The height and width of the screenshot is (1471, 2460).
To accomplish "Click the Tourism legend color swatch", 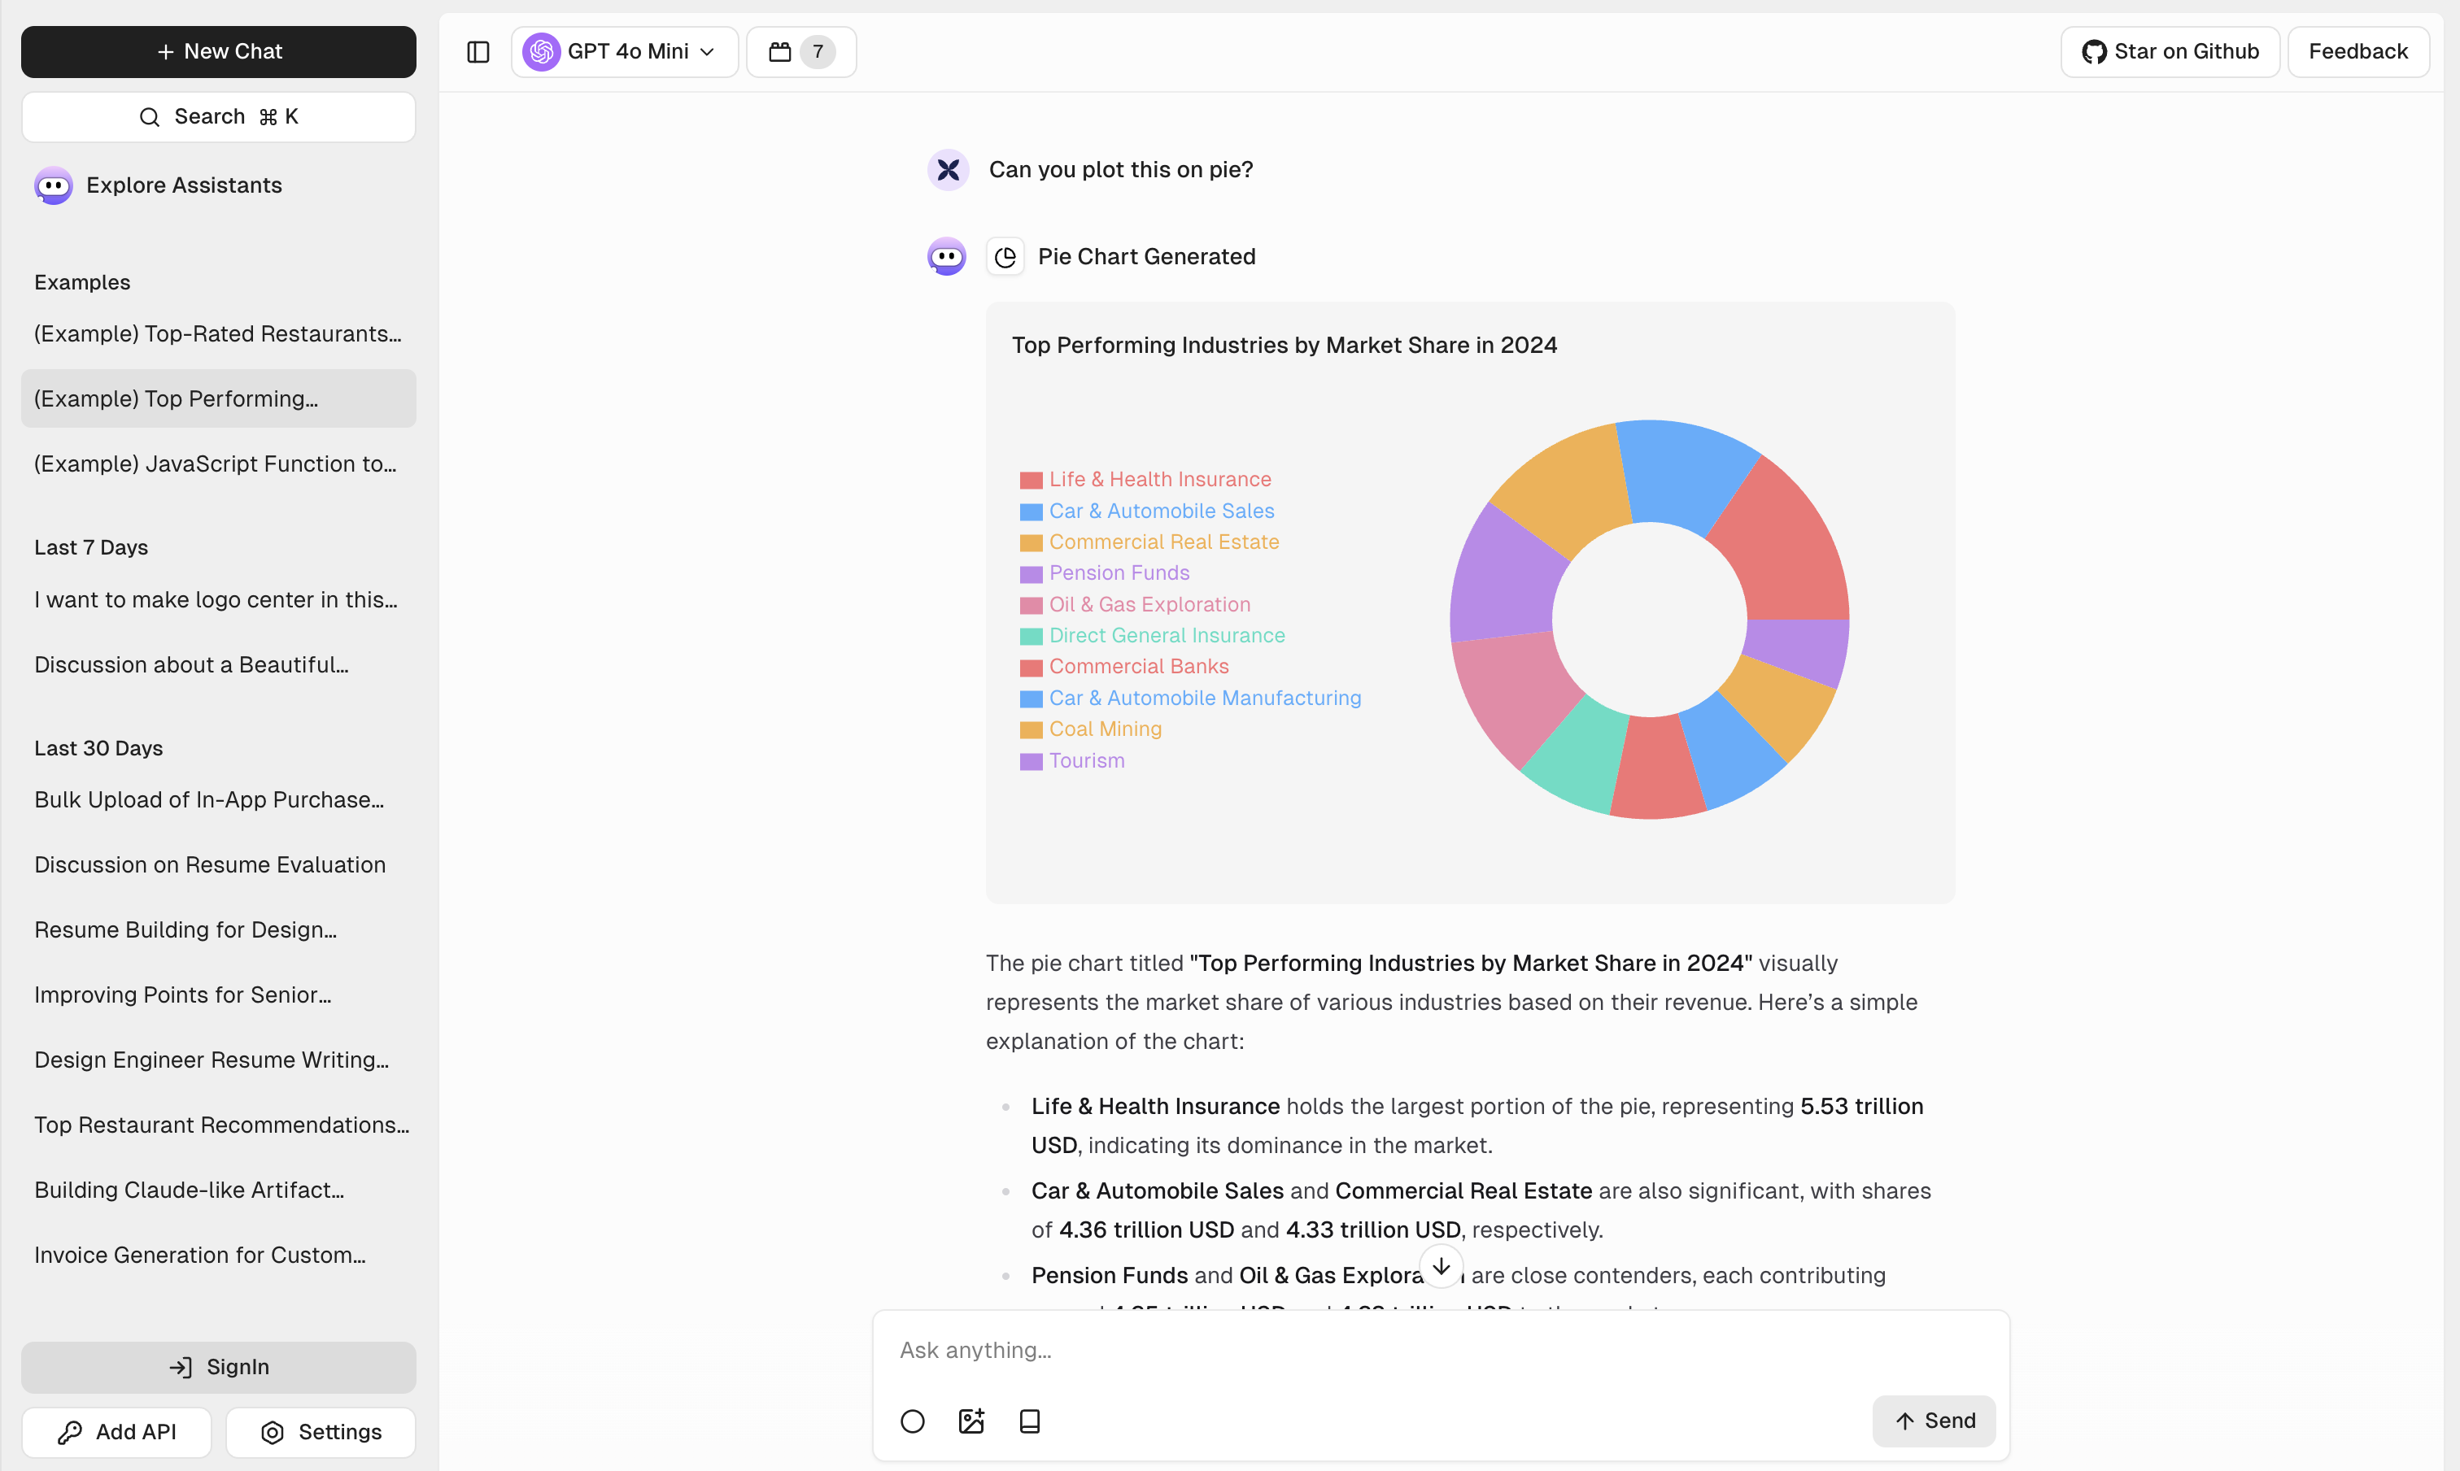I will click(x=1032, y=761).
